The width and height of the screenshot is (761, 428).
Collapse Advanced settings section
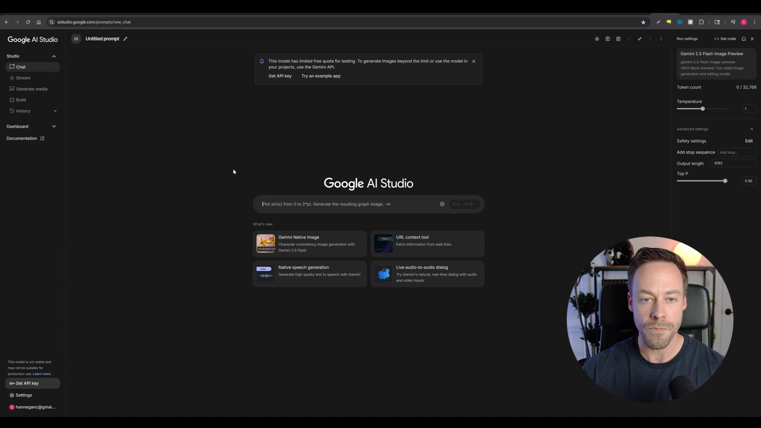point(751,129)
